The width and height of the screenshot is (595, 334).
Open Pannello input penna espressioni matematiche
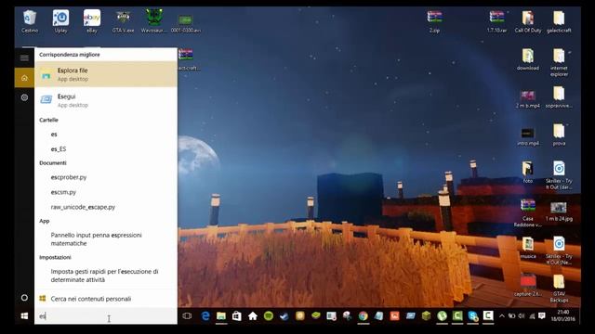105,239
